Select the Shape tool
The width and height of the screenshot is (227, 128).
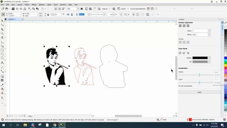pos(2,25)
